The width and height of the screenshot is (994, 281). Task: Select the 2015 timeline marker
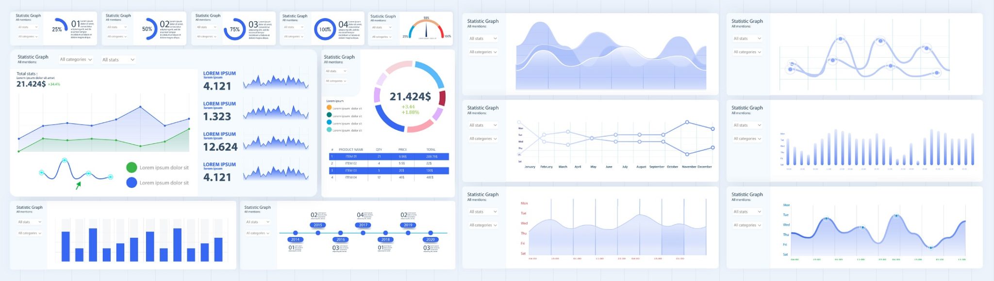[x=318, y=225]
